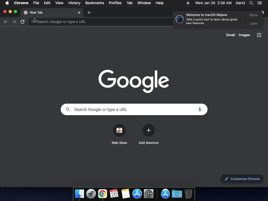Open Applications folder in the Dock
Screen dimensions: 268x201
(x=165, y=194)
